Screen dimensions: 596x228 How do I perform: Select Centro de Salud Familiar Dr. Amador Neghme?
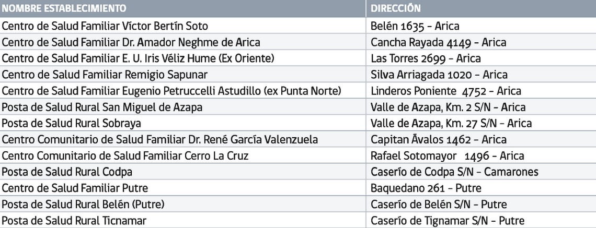pos(131,42)
